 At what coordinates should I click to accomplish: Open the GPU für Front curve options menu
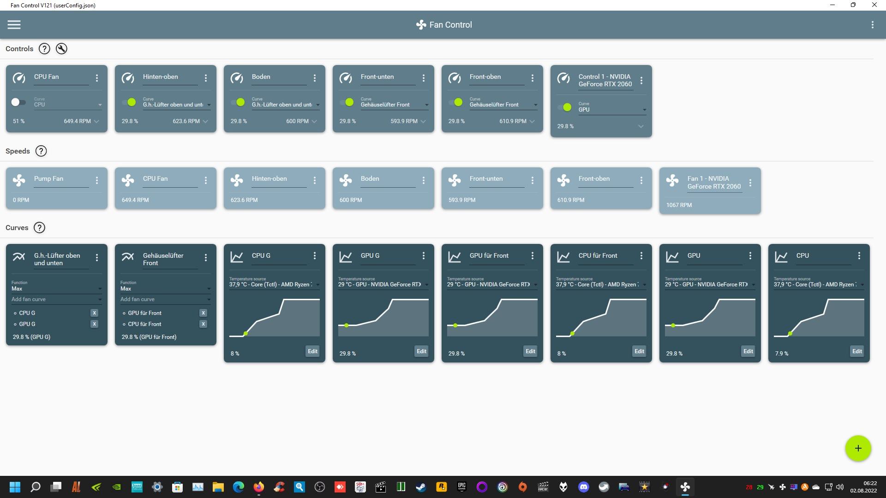click(533, 256)
